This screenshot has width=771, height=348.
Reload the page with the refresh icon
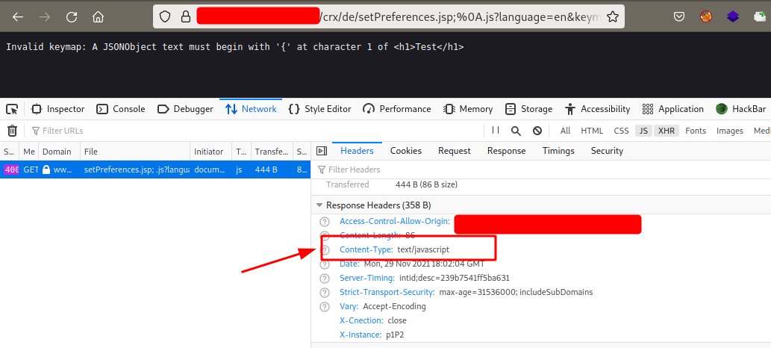(x=72, y=17)
